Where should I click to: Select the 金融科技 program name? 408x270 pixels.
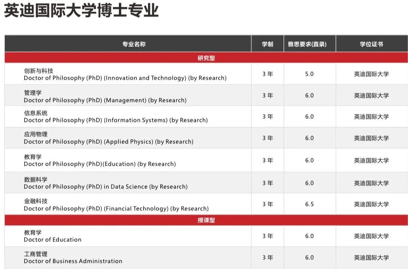click(36, 201)
